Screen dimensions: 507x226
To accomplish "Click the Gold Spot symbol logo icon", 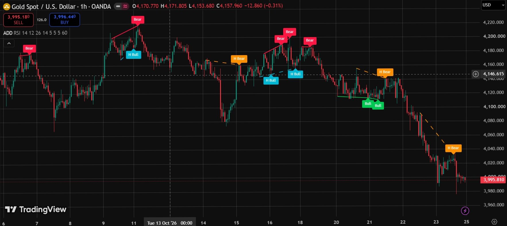I will [x=7, y=6].
